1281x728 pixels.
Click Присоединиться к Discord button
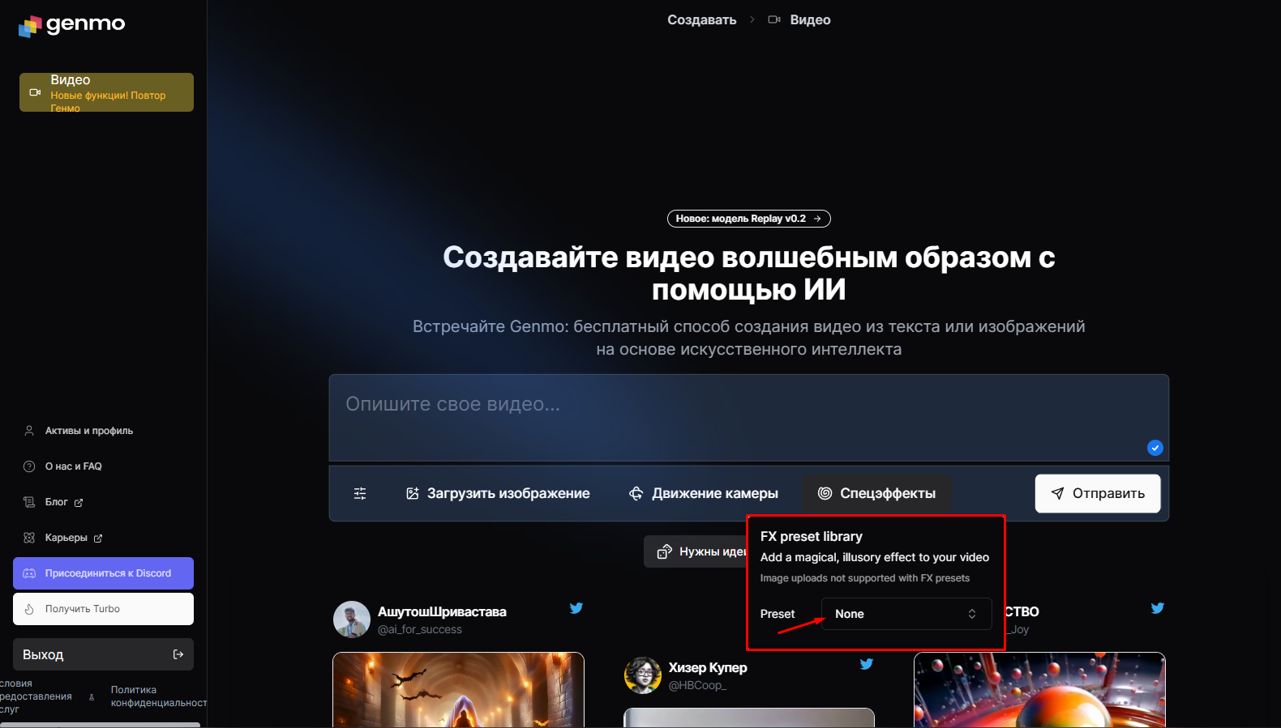click(x=103, y=573)
